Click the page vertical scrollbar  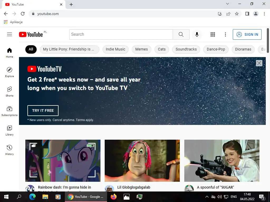pos(268,41)
